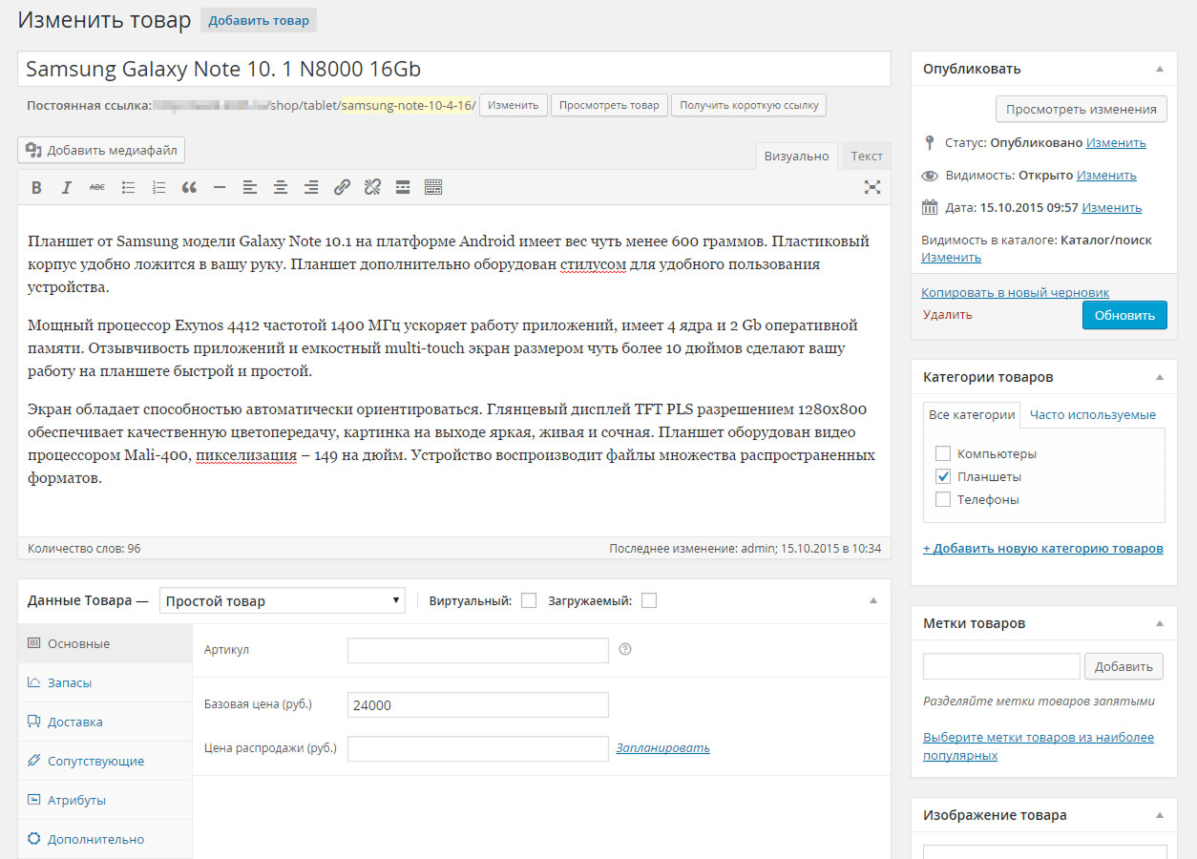Align text right
This screenshot has height=859, width=1197.
click(x=311, y=187)
